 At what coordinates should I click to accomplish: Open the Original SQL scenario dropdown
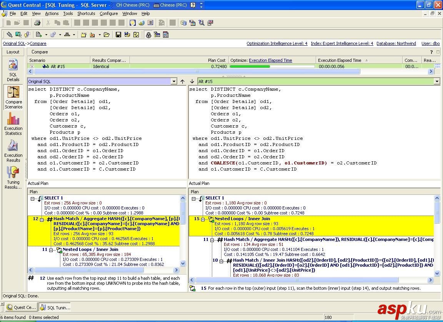coord(174,81)
